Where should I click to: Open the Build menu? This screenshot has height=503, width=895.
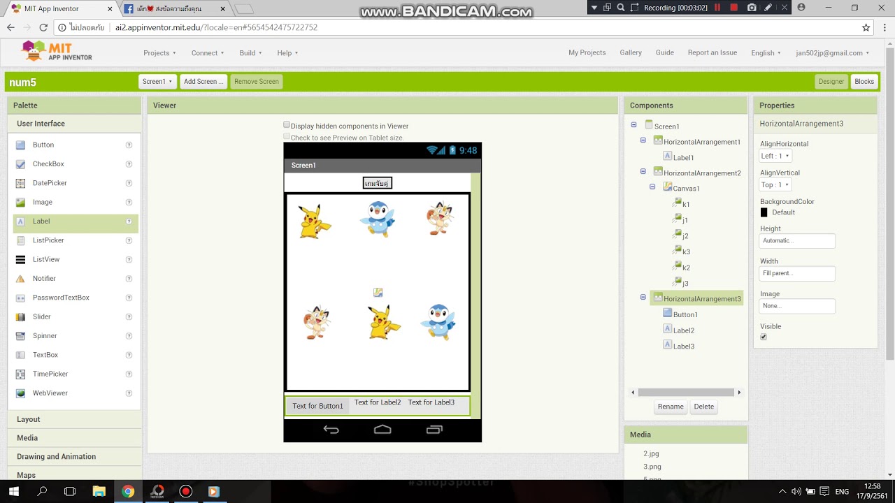(250, 53)
